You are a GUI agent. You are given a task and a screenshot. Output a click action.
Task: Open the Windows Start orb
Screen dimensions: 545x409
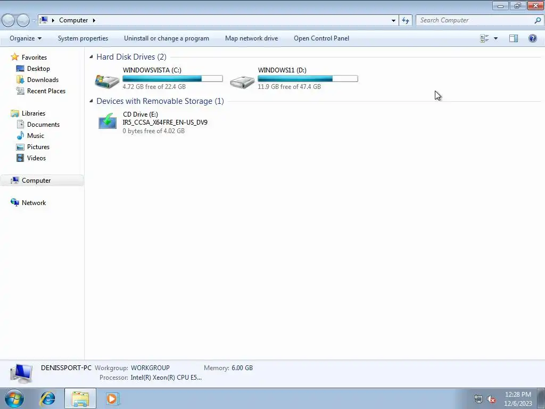[x=14, y=398]
